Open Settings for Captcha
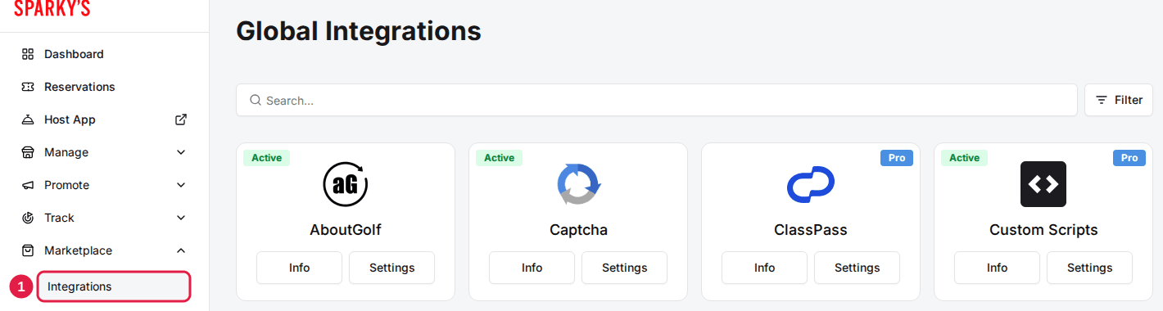Image resolution: width=1163 pixels, height=311 pixels. point(624,268)
